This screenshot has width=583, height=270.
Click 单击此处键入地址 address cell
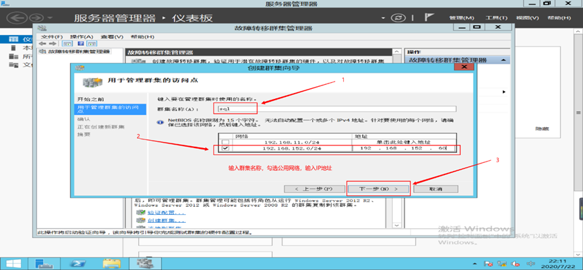[404, 142]
